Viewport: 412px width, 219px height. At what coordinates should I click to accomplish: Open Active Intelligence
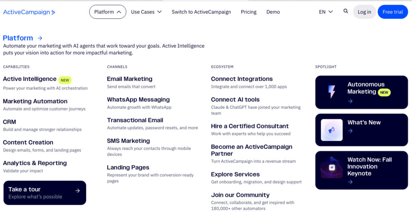tap(30, 79)
